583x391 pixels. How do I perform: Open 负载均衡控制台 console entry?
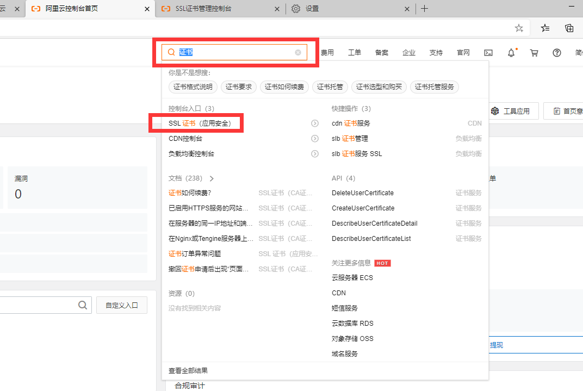coord(191,154)
